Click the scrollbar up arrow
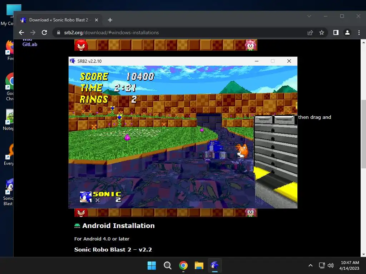 pos(363,42)
